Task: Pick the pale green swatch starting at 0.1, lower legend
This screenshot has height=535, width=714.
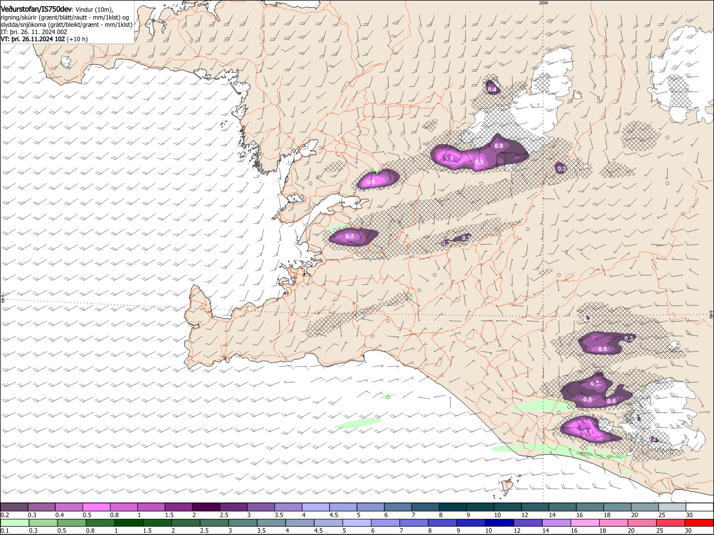Action: (15, 523)
